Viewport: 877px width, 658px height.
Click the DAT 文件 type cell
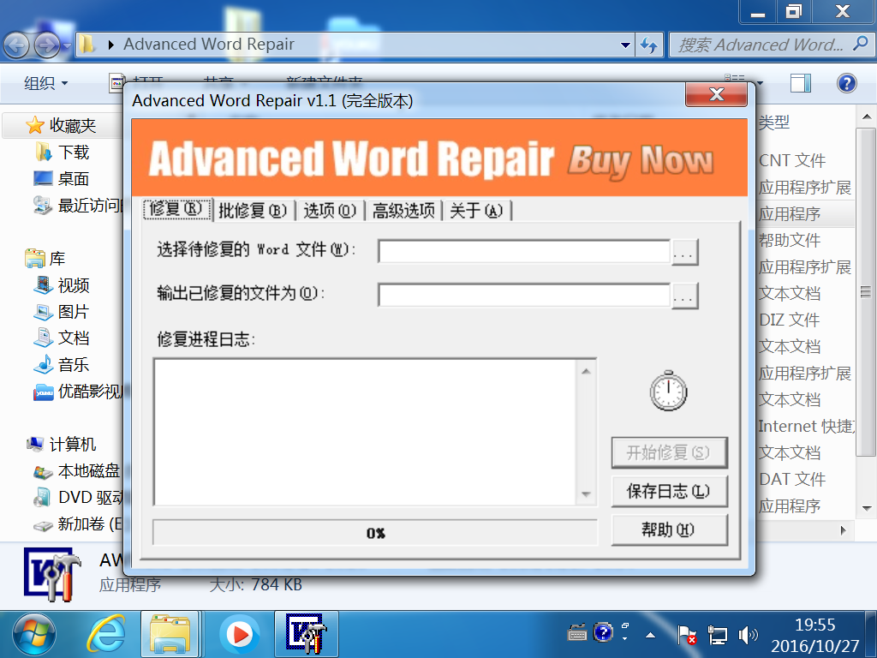[792, 480]
